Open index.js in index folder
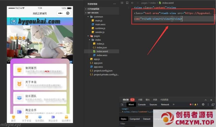The width and height of the screenshot is (216, 127). coord(100,44)
